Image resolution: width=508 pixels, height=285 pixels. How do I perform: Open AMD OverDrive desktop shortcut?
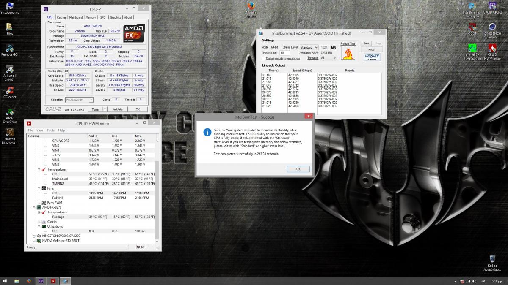10,115
